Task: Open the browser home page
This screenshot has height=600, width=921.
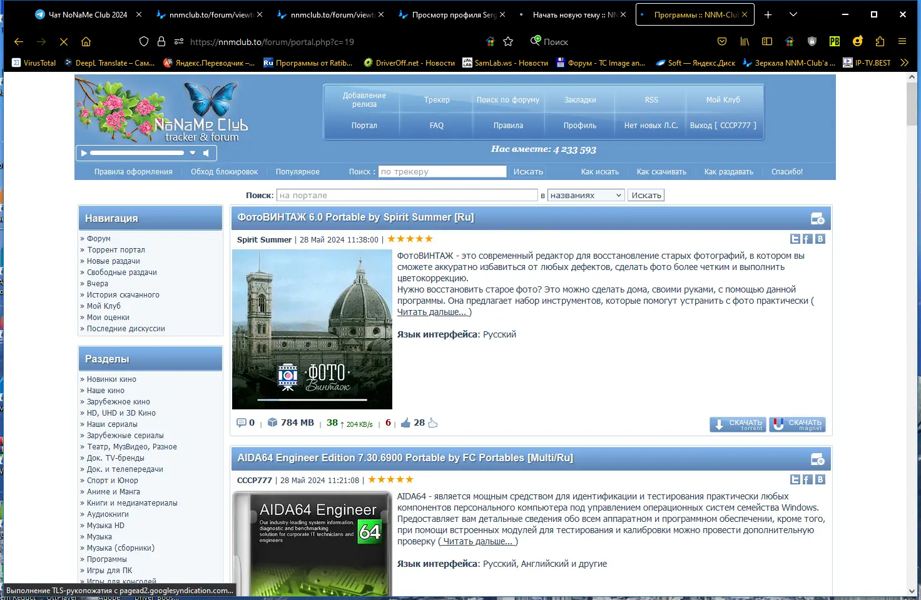Action: coord(86,42)
